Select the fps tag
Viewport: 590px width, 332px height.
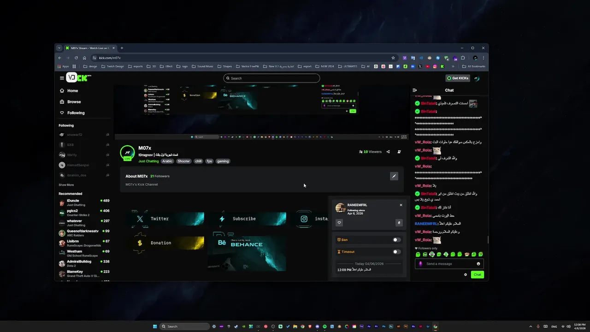[x=209, y=161]
